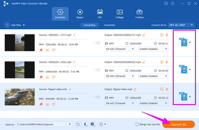Viewport: 199px width, 130px height.
Task: Select the beach video thumbnail
Action: click(x=20, y=43)
